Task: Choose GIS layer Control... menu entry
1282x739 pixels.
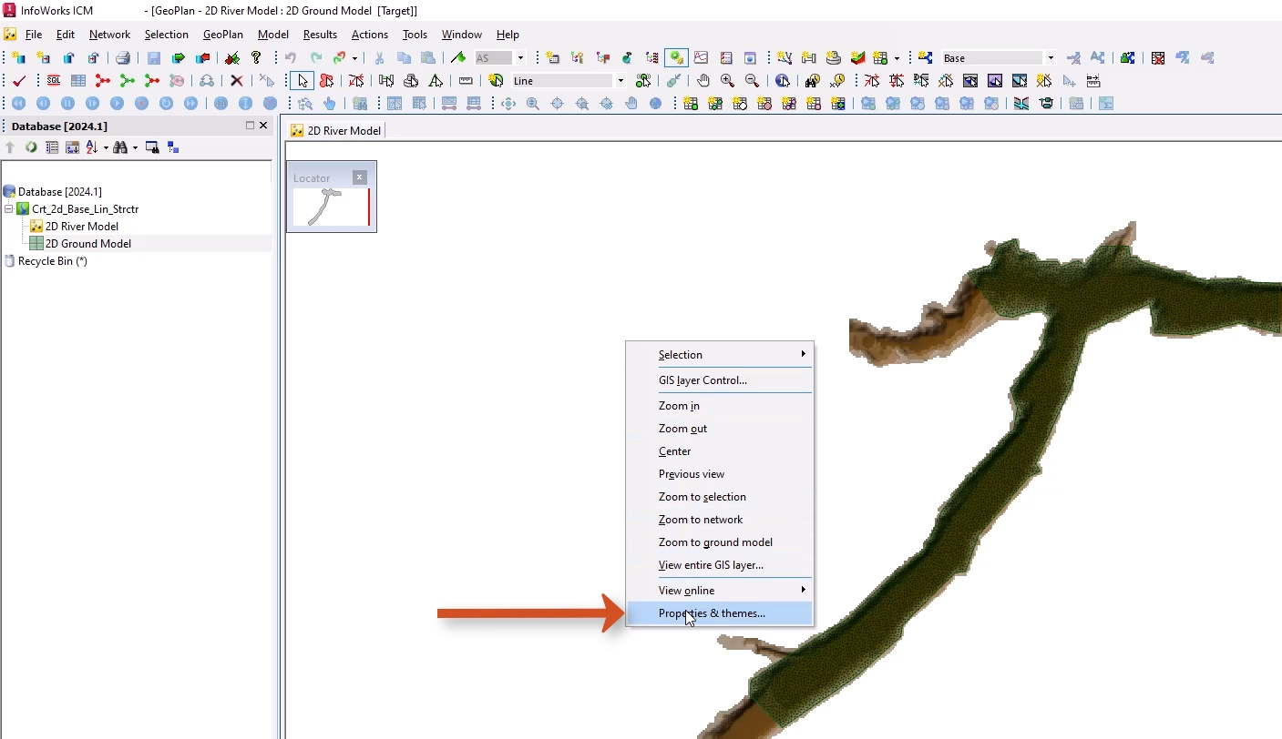Action: tap(719, 380)
